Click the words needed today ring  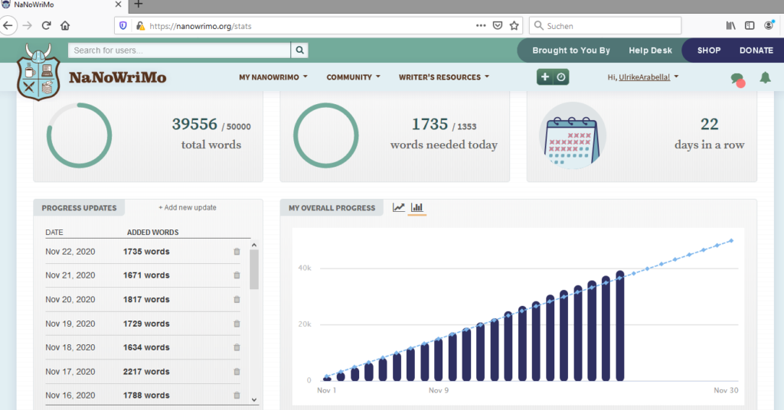coord(326,135)
